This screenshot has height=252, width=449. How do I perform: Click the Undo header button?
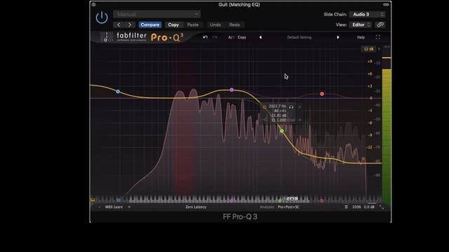click(x=215, y=25)
